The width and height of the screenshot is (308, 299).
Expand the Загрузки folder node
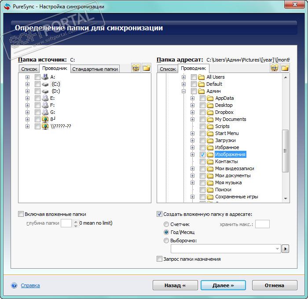tap(192, 141)
